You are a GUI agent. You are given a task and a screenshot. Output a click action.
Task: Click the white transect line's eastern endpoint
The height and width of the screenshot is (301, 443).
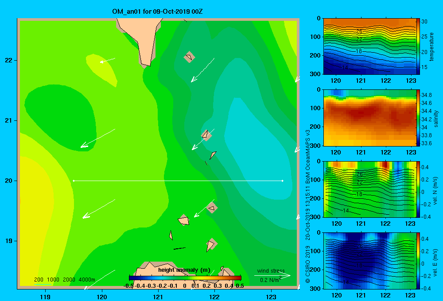pyautogui.click(x=283, y=181)
